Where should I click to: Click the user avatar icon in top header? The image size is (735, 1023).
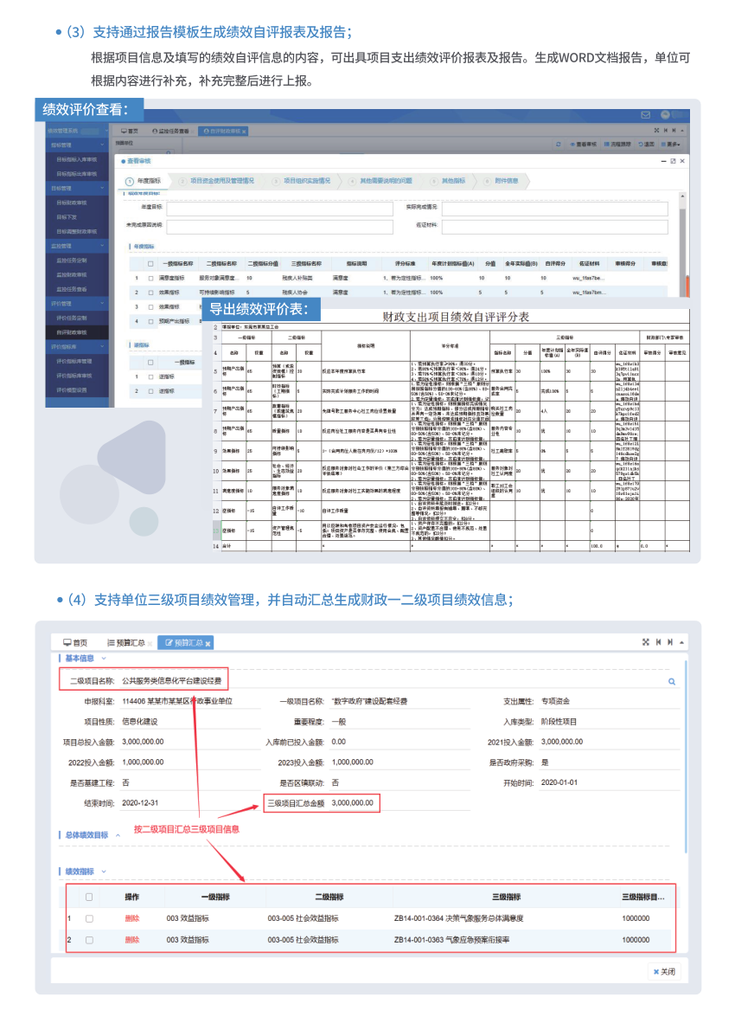[x=666, y=115]
